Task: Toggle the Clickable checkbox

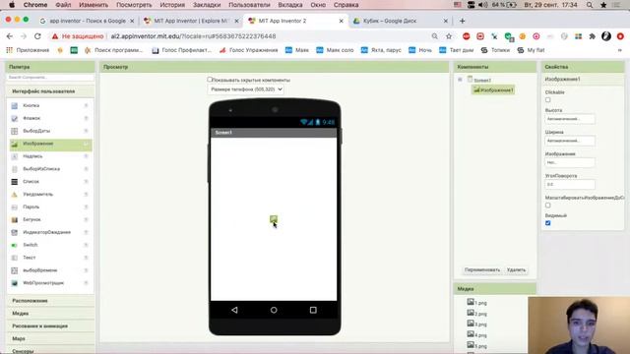Action: click(547, 99)
